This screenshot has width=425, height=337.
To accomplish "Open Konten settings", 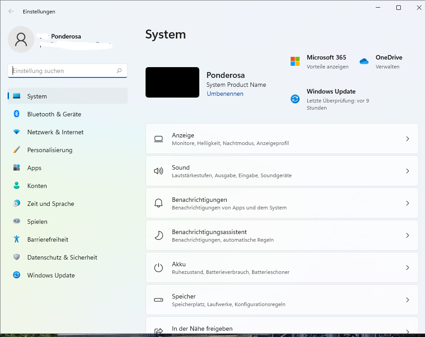I will [68, 186].
